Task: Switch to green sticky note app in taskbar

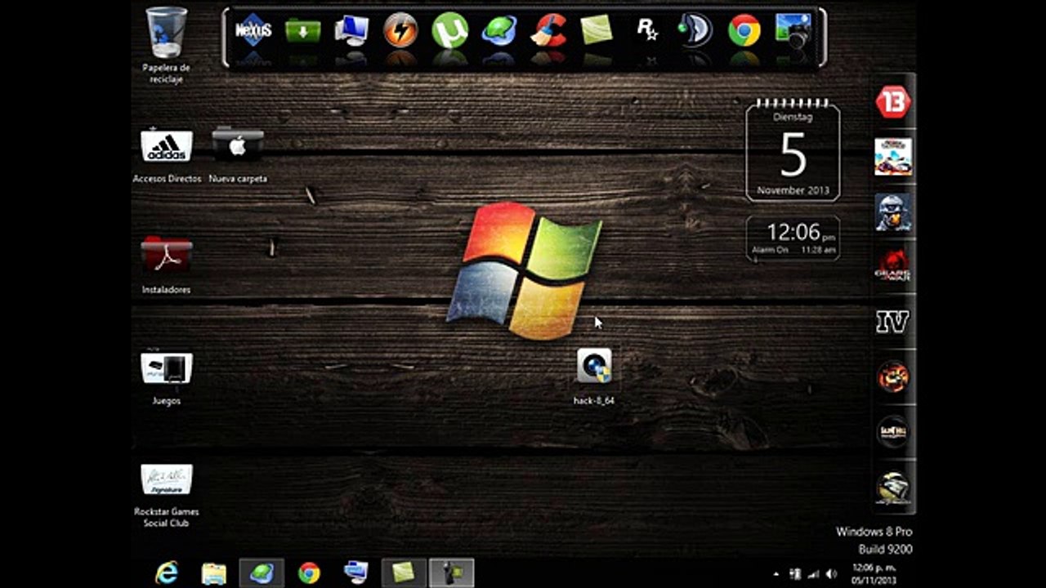Action: pos(404,572)
